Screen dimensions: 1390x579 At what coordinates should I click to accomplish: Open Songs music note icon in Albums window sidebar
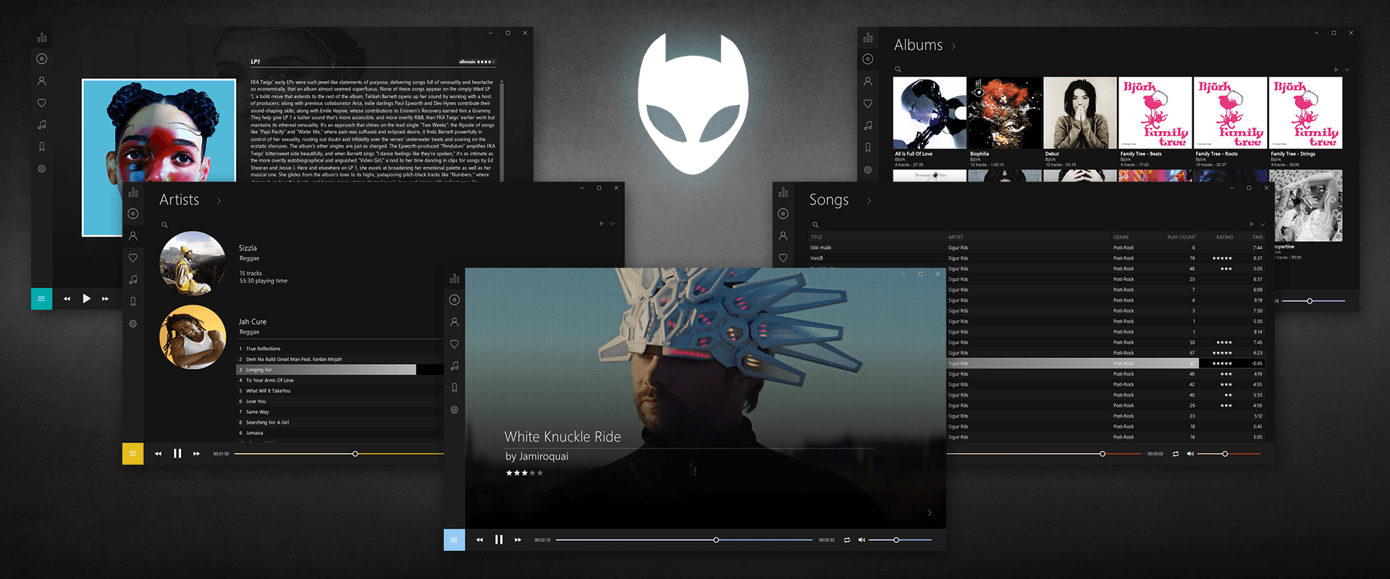click(868, 125)
